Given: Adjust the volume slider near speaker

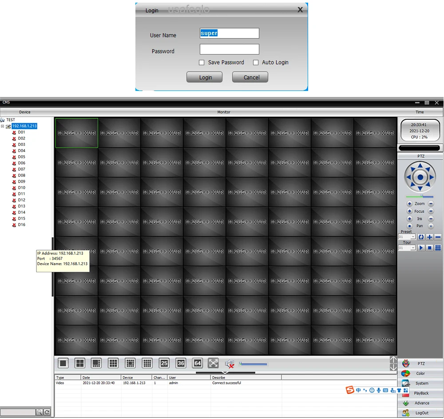Looking at the screenshot, I should click(253, 364).
